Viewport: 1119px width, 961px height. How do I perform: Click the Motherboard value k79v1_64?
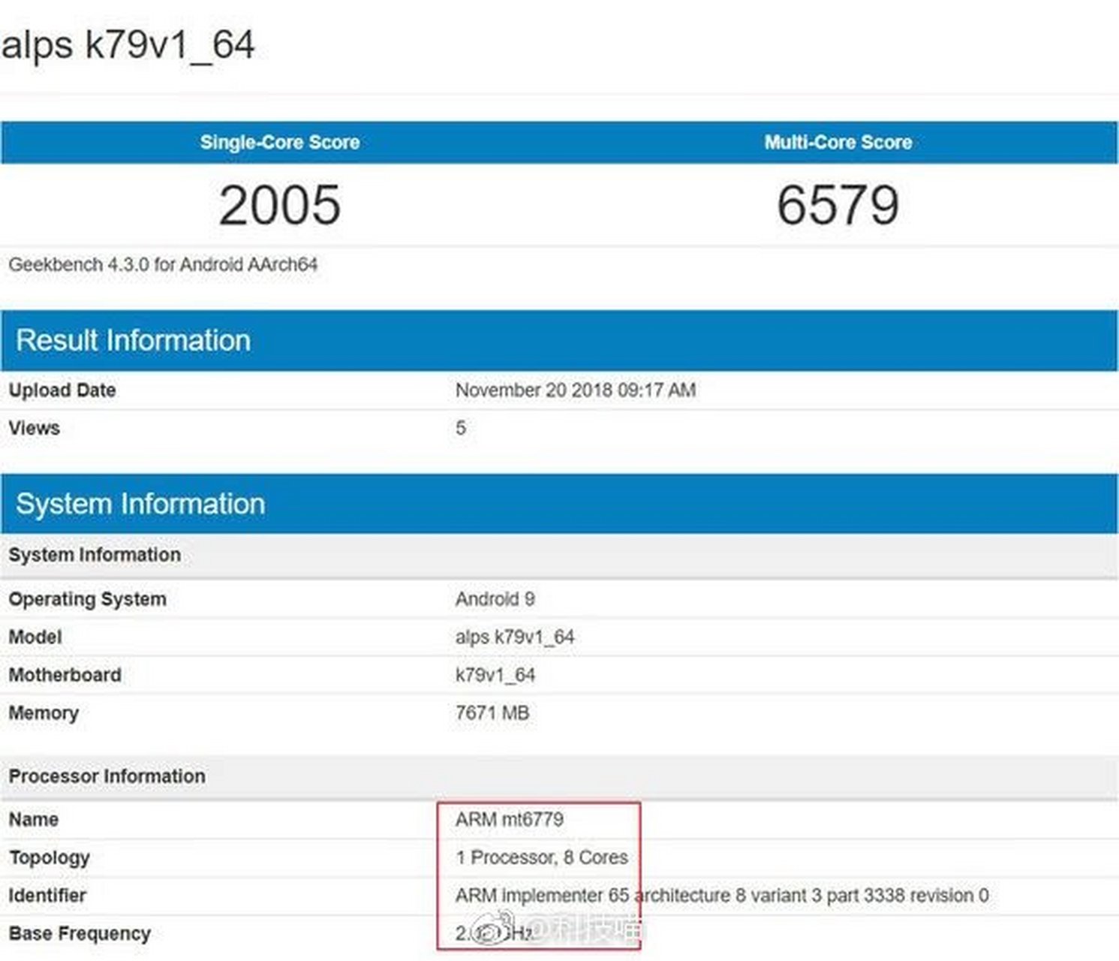click(495, 675)
